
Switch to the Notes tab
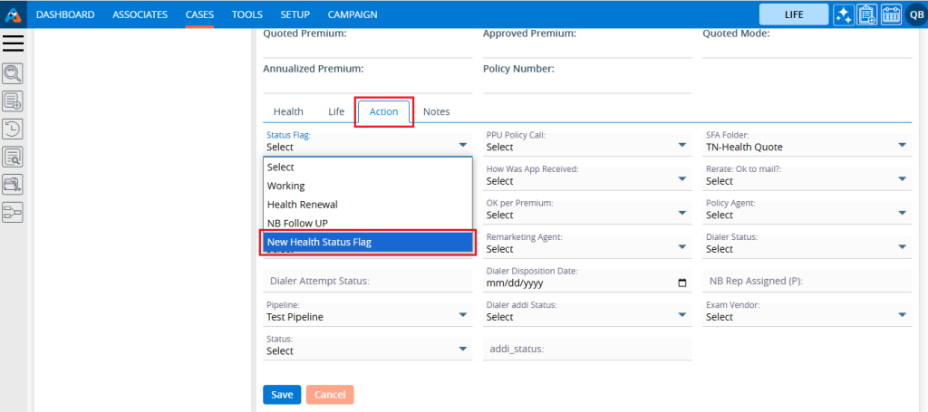tap(436, 111)
